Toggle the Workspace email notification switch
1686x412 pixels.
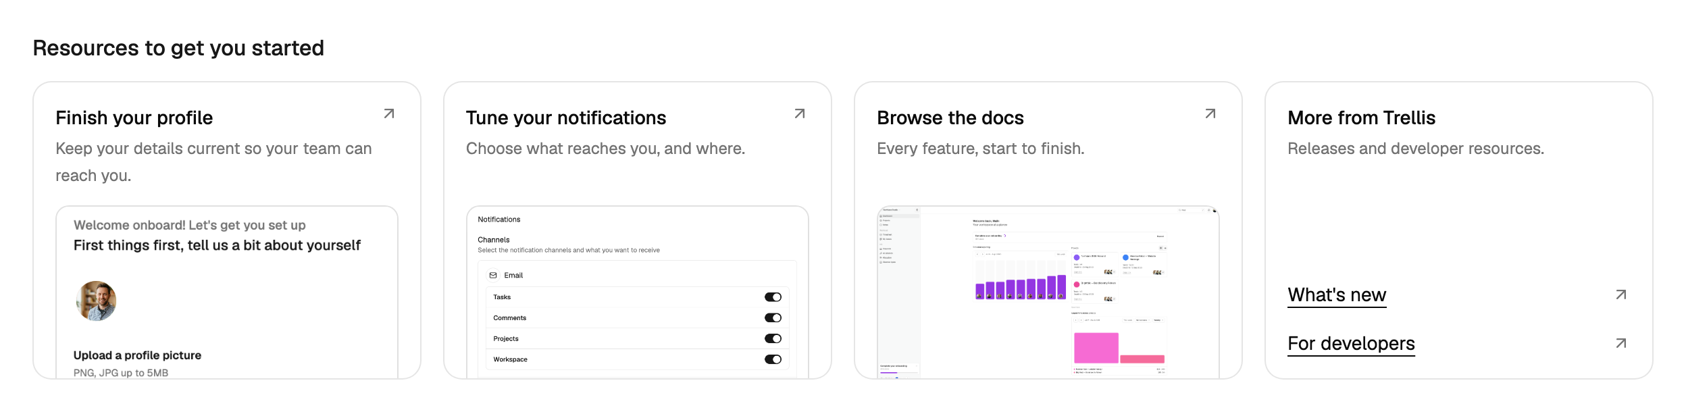(773, 359)
